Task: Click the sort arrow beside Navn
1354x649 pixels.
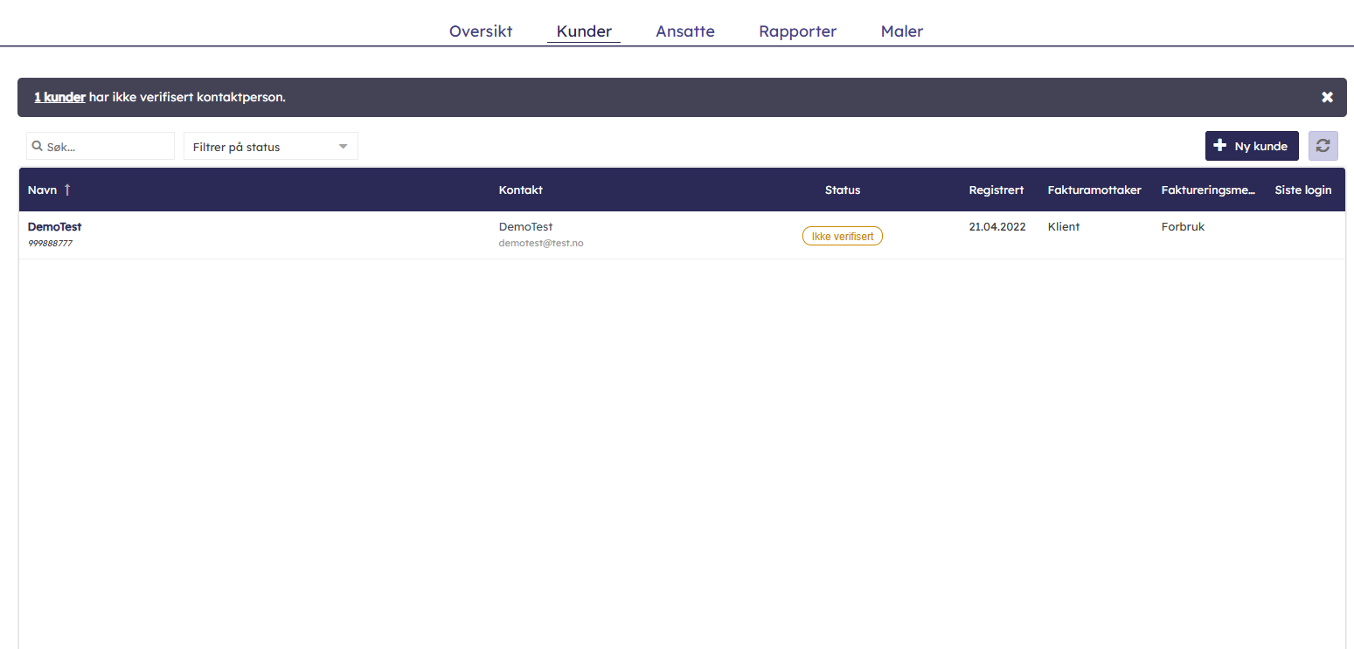Action: click(x=67, y=190)
